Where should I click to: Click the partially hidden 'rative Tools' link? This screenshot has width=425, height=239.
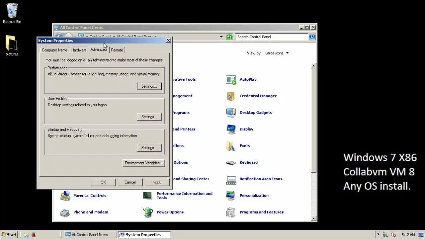[x=184, y=79]
